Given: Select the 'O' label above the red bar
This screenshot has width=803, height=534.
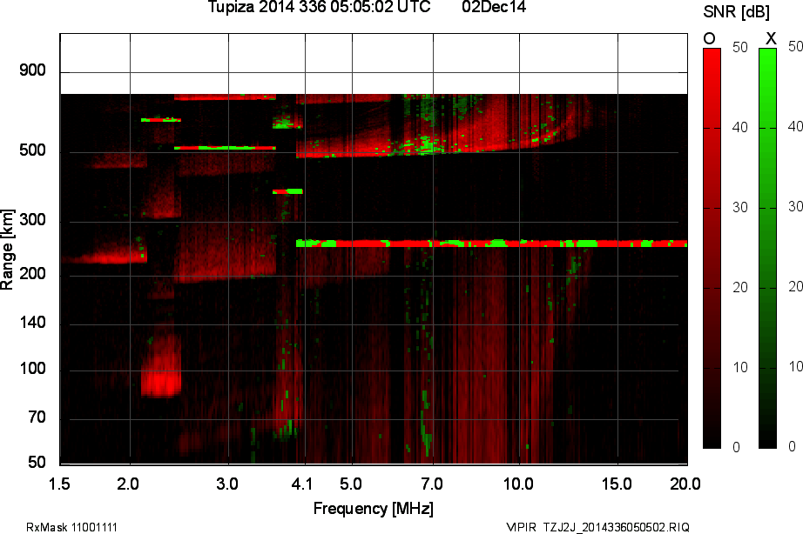Looking at the screenshot, I should pyautogui.click(x=709, y=38).
